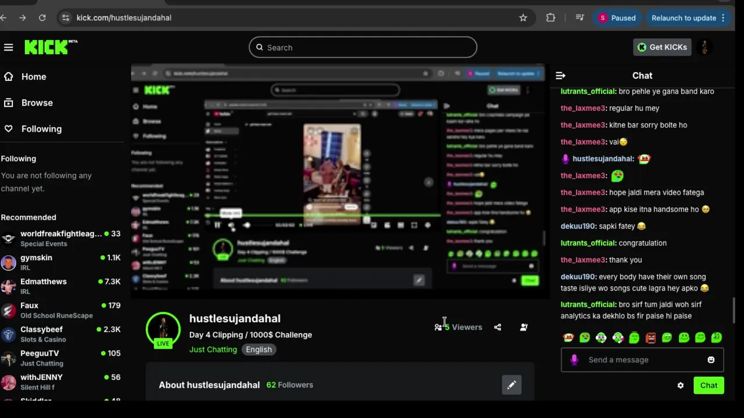The height and width of the screenshot is (418, 744).
Task: Click the browser address bar URL
Action: tap(124, 18)
